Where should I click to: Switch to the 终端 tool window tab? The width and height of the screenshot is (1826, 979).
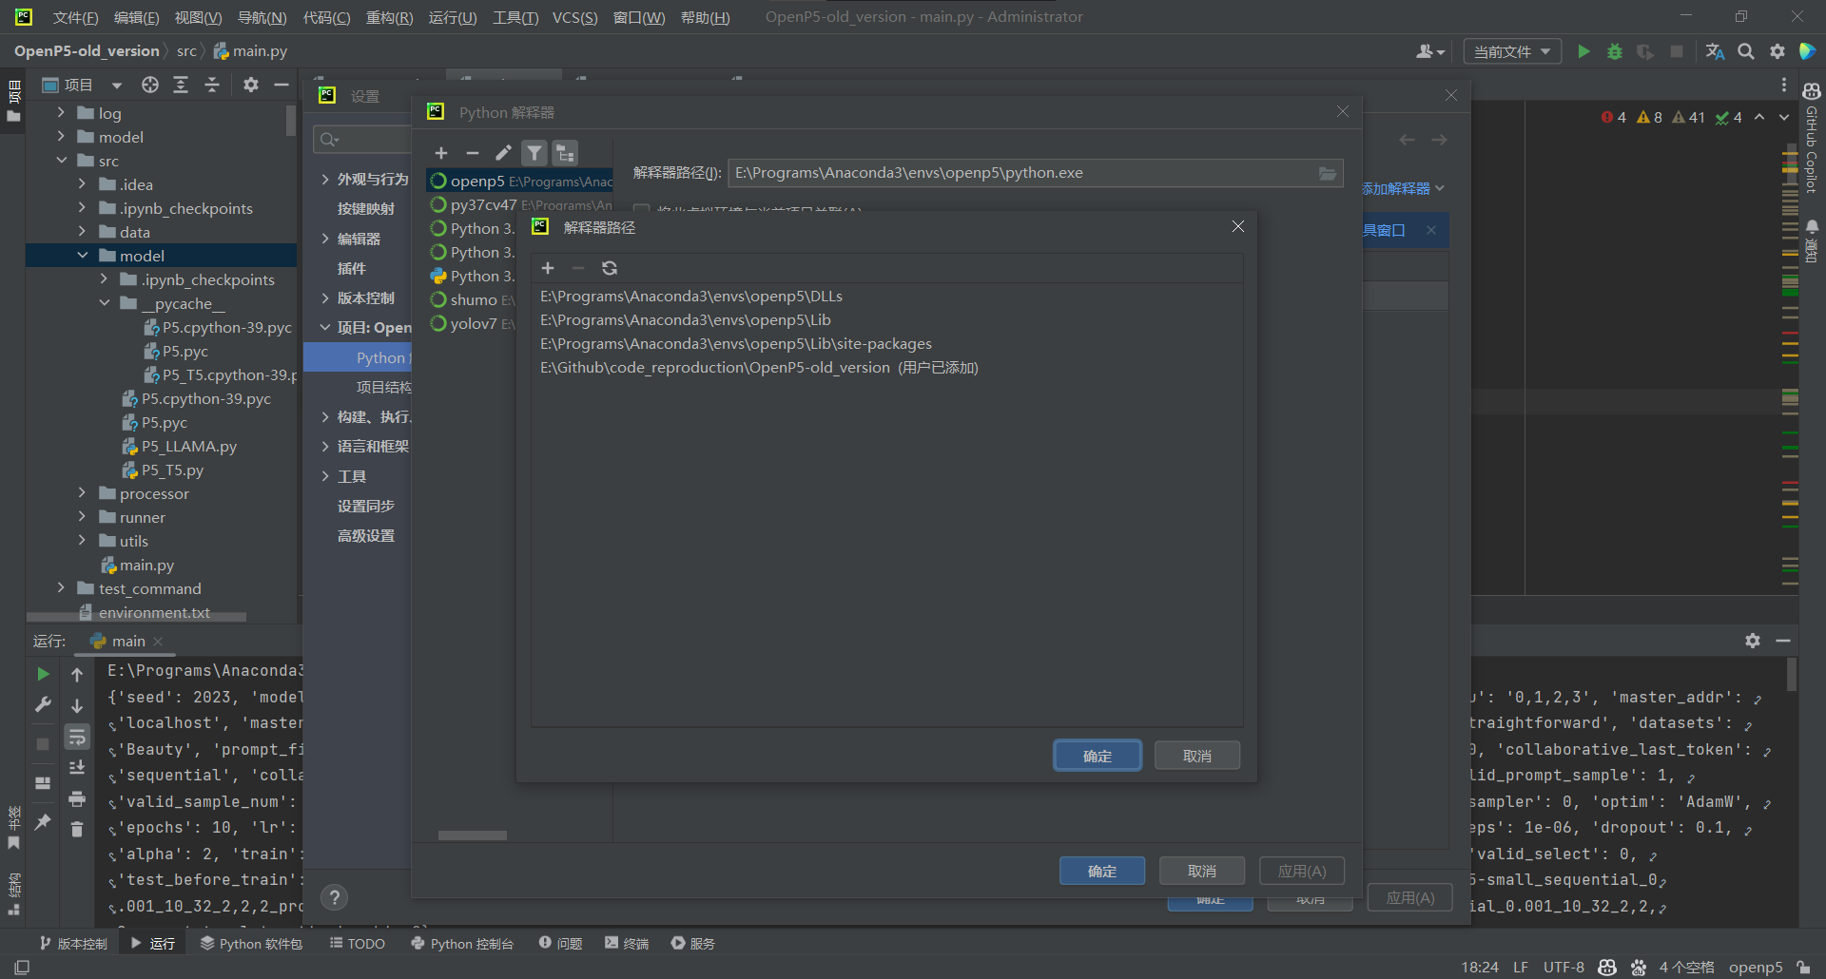(x=627, y=943)
